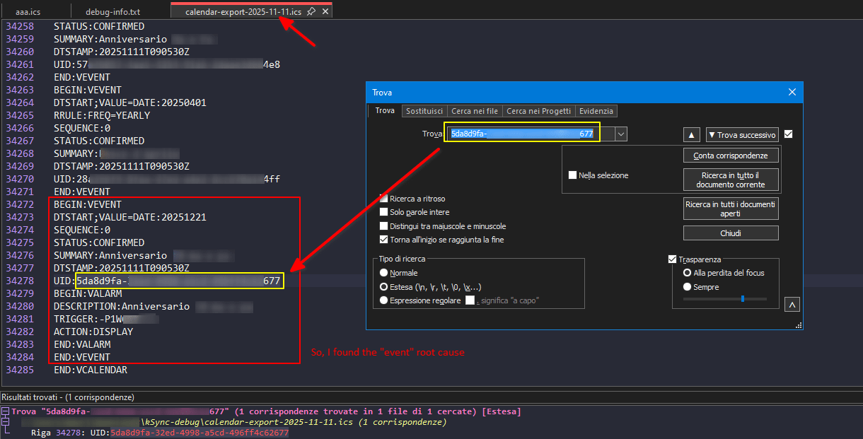
Task: Collapse the file node in search results
Action: (x=6, y=422)
